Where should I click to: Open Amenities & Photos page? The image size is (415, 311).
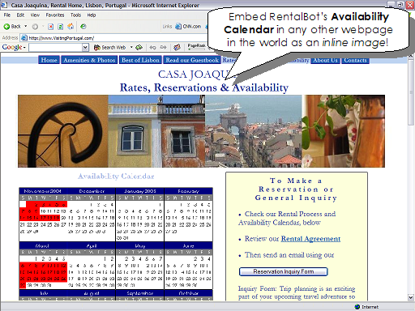coord(89,60)
